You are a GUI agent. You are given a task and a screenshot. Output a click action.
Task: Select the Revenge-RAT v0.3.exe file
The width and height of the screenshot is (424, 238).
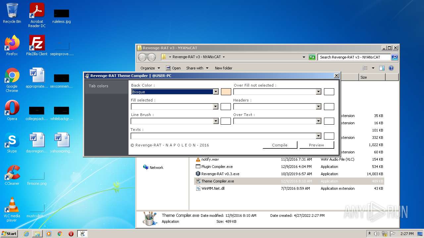click(220, 174)
